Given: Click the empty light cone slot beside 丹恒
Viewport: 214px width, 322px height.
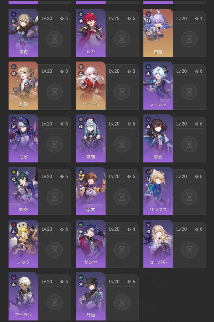Looking at the screenshot, I should point(122,302).
